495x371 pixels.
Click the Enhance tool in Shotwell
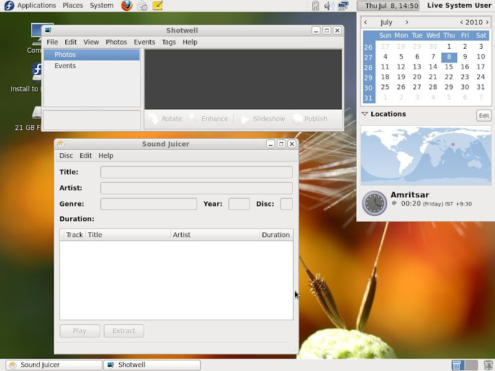(x=209, y=119)
